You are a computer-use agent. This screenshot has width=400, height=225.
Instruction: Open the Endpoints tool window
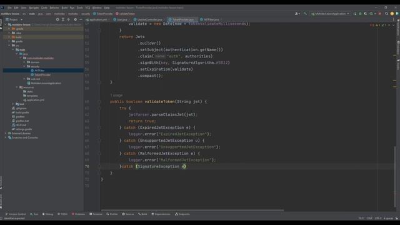182,214
